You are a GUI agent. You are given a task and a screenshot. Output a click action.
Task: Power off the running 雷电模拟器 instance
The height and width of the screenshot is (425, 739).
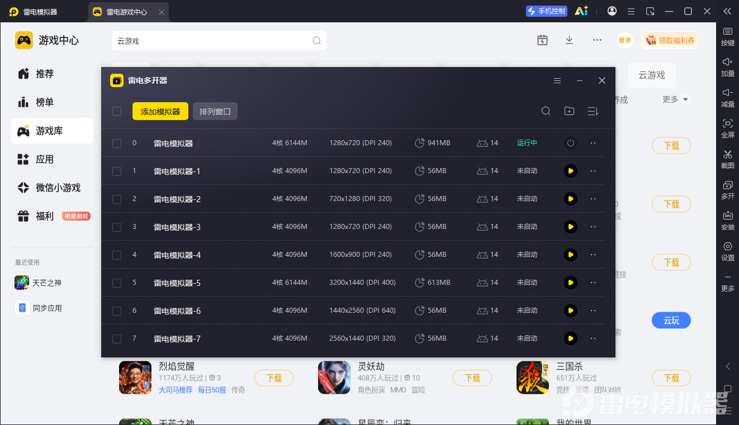(570, 143)
